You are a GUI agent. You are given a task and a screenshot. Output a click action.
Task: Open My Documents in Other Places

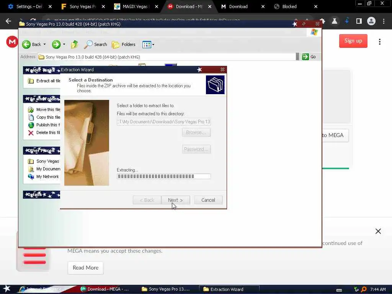44,169
